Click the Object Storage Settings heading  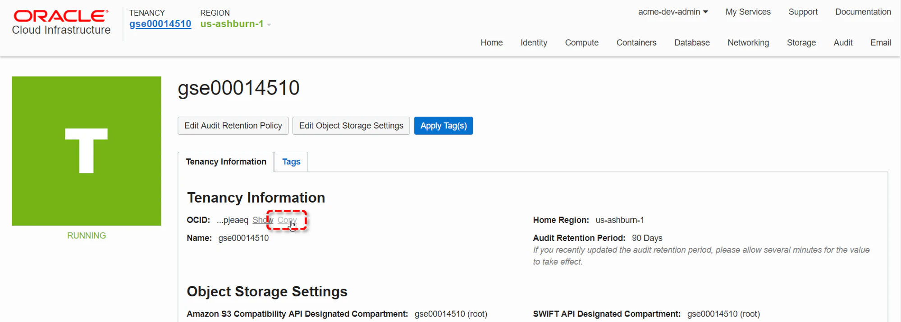[267, 292]
